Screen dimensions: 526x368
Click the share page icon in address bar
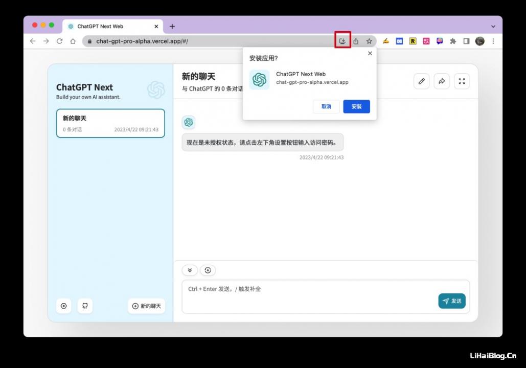[356, 41]
